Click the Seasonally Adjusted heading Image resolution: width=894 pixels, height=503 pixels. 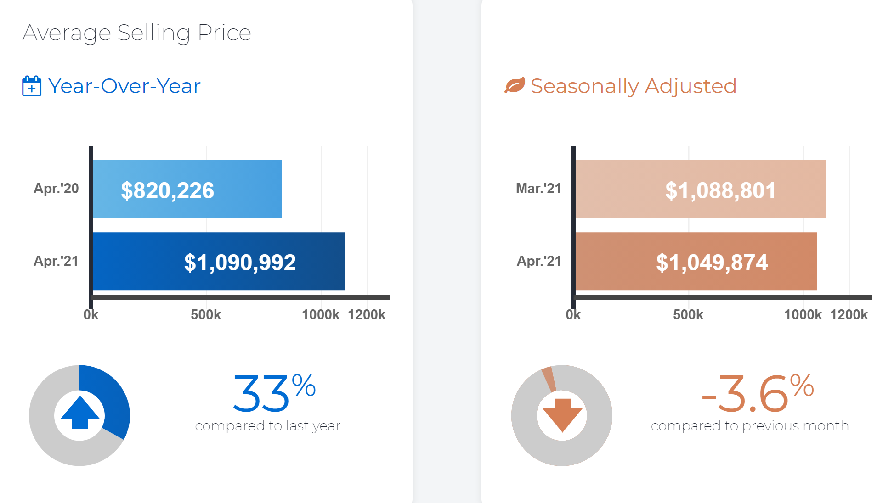[633, 86]
